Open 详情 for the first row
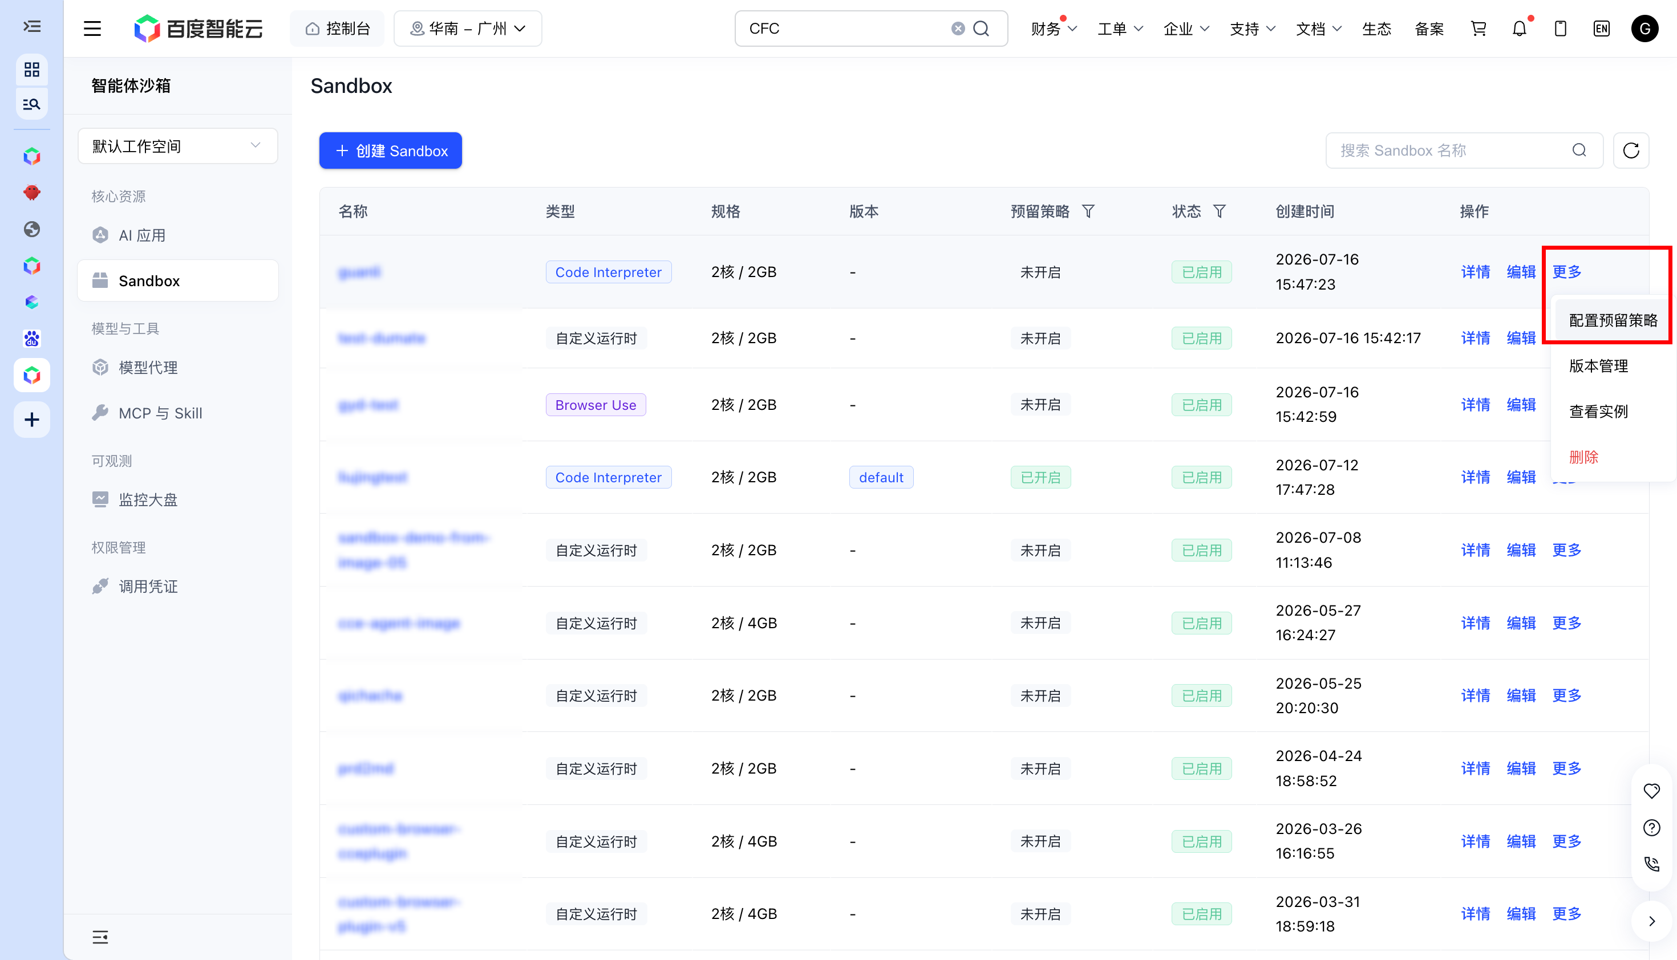The height and width of the screenshot is (960, 1677). (x=1475, y=272)
